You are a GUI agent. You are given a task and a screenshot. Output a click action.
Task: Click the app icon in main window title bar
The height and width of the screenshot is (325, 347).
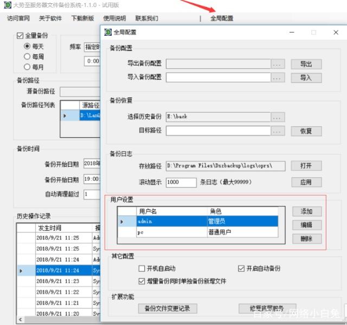[x=8, y=5]
